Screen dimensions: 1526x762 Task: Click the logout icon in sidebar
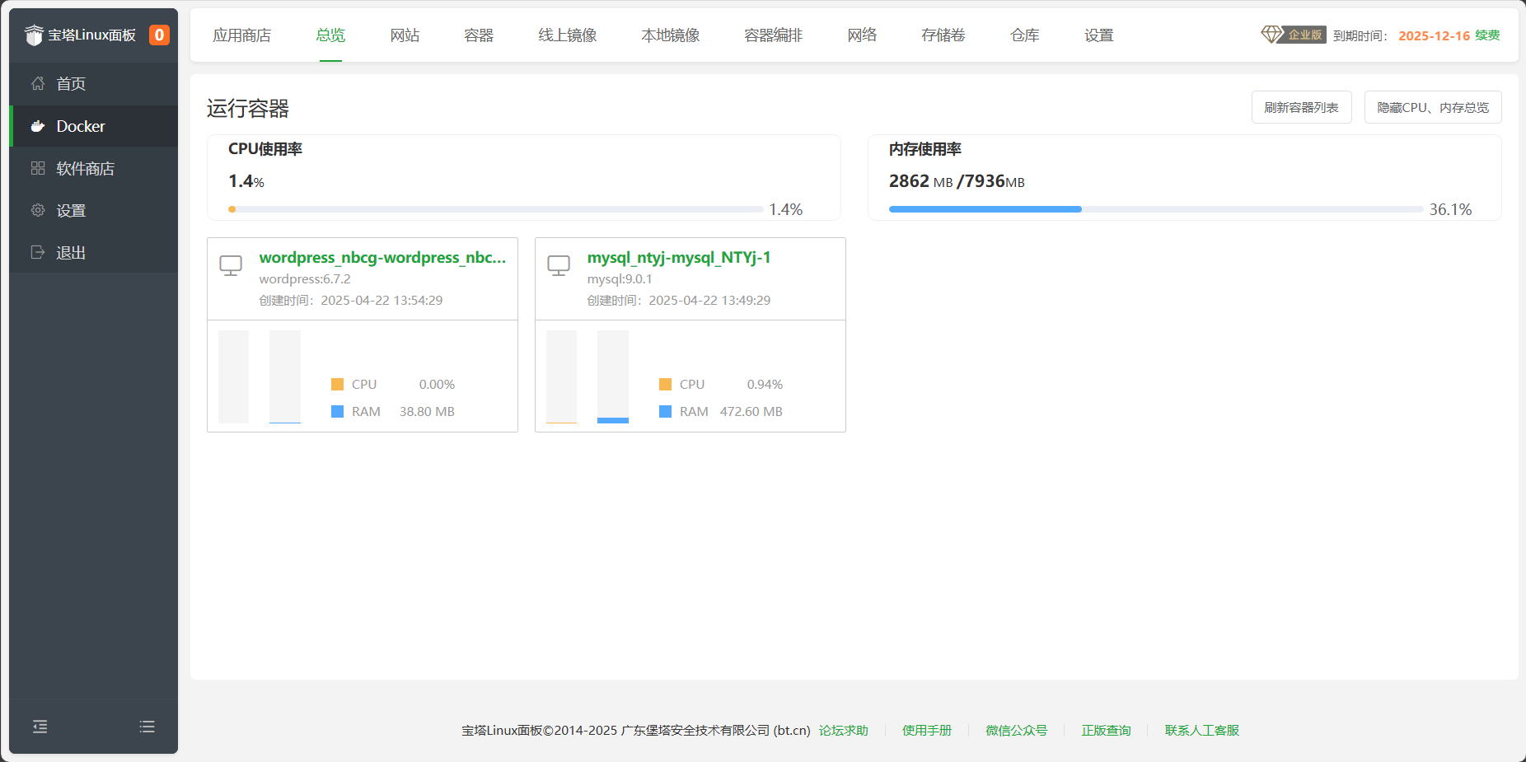[38, 252]
